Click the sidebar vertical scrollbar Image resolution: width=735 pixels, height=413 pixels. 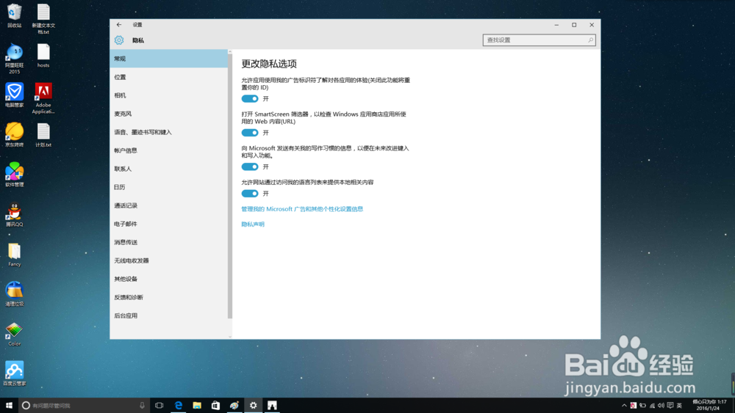pyautogui.click(x=229, y=186)
